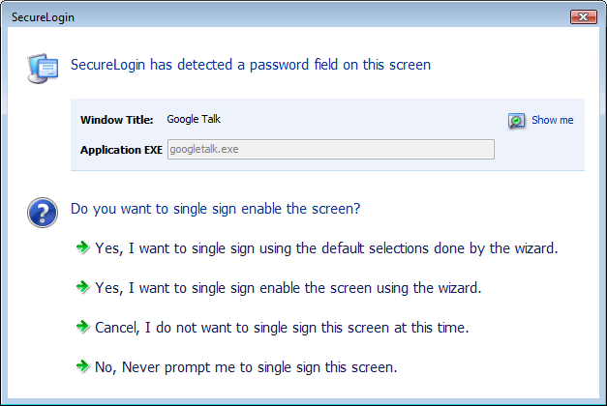Click the single sign enable question text

pos(216,208)
